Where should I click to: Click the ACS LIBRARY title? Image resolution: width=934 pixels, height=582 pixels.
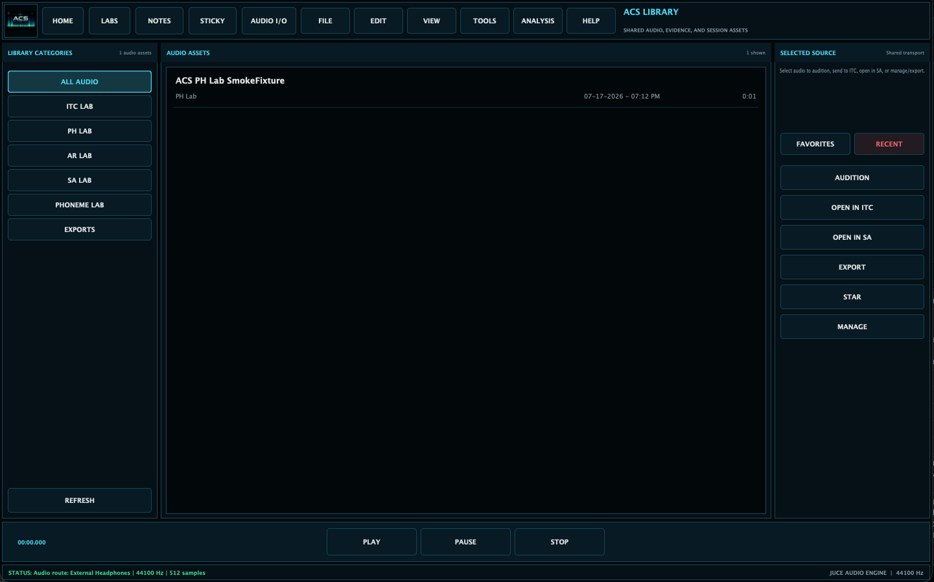pyautogui.click(x=651, y=12)
